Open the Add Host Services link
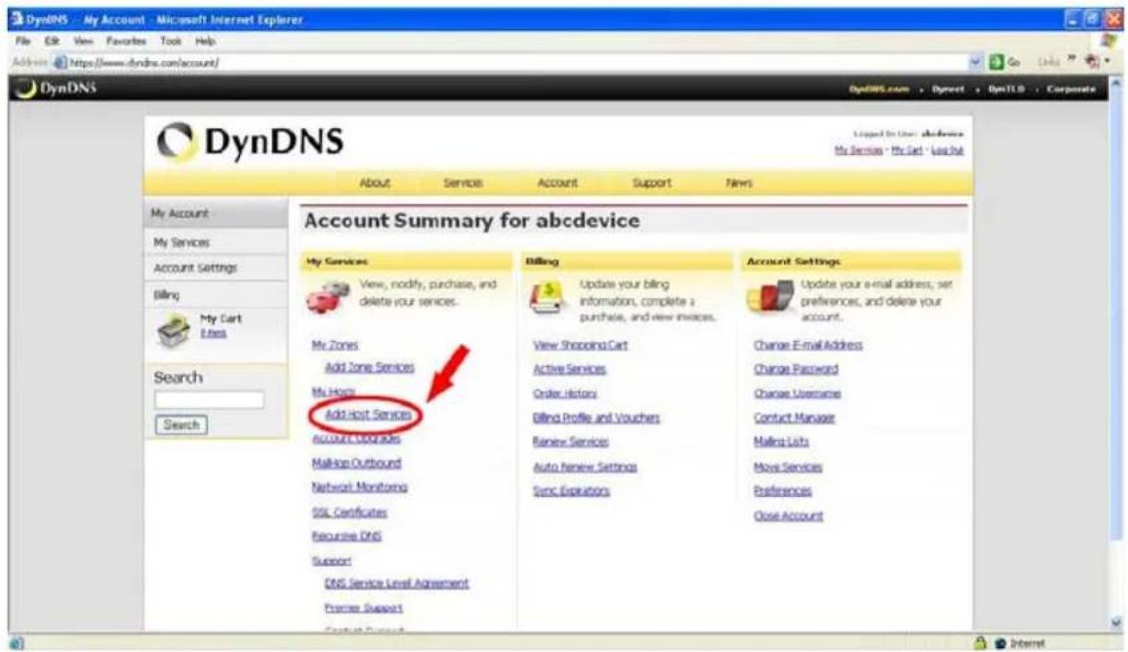The height and width of the screenshot is (652, 1128). click(x=368, y=414)
